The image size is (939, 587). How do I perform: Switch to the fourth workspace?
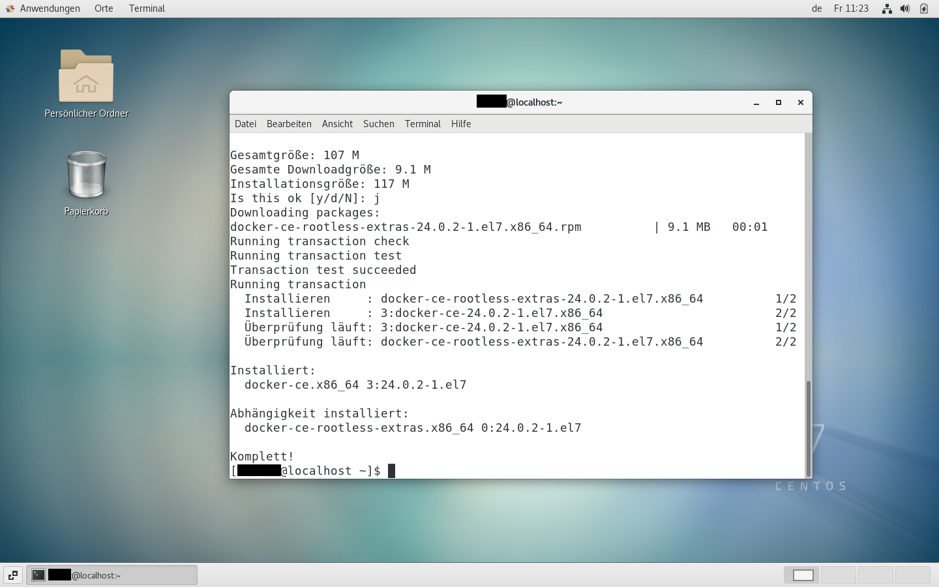click(x=912, y=575)
